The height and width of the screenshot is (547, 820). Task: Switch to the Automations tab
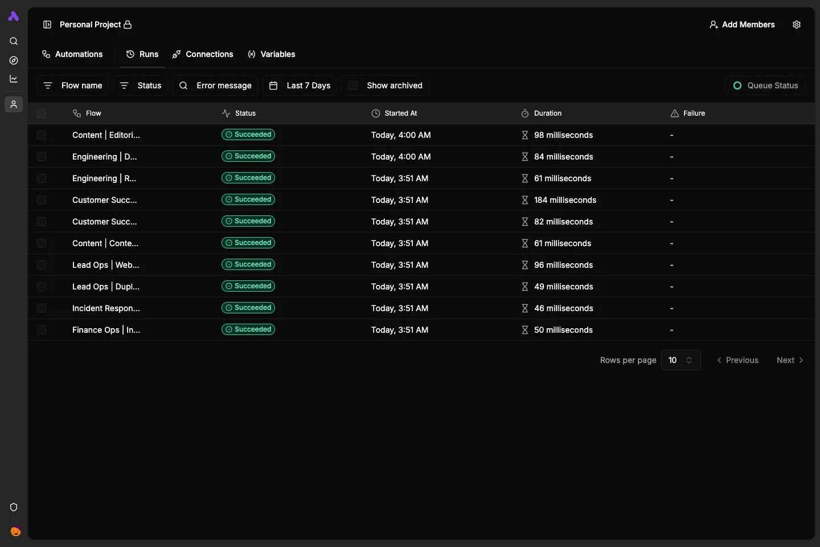[x=72, y=54]
